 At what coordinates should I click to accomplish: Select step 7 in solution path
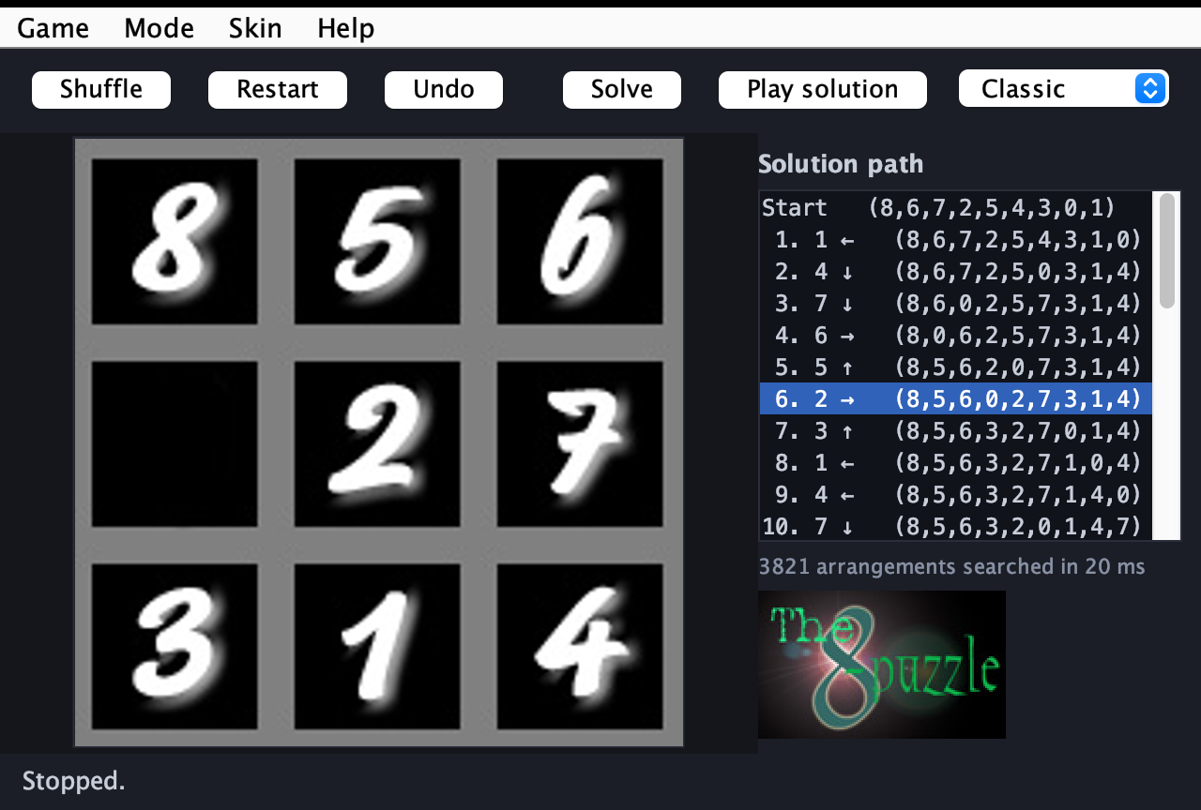click(956, 431)
